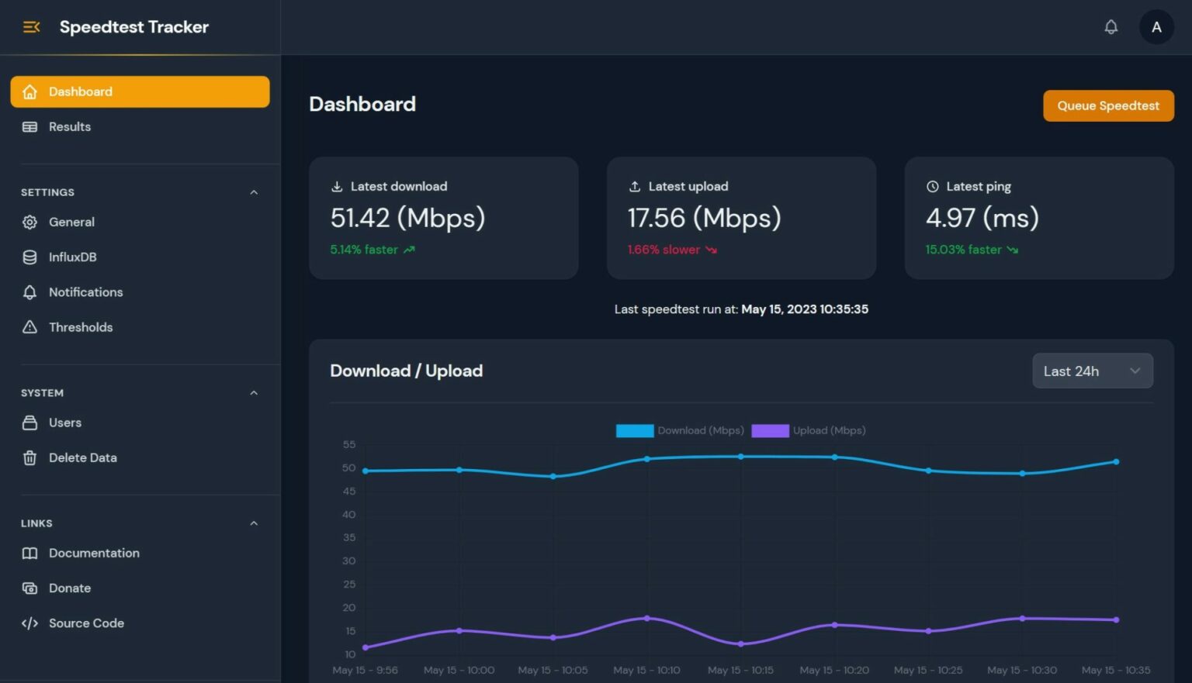
Task: Open the Results table icon in sidebar
Action: coord(29,126)
